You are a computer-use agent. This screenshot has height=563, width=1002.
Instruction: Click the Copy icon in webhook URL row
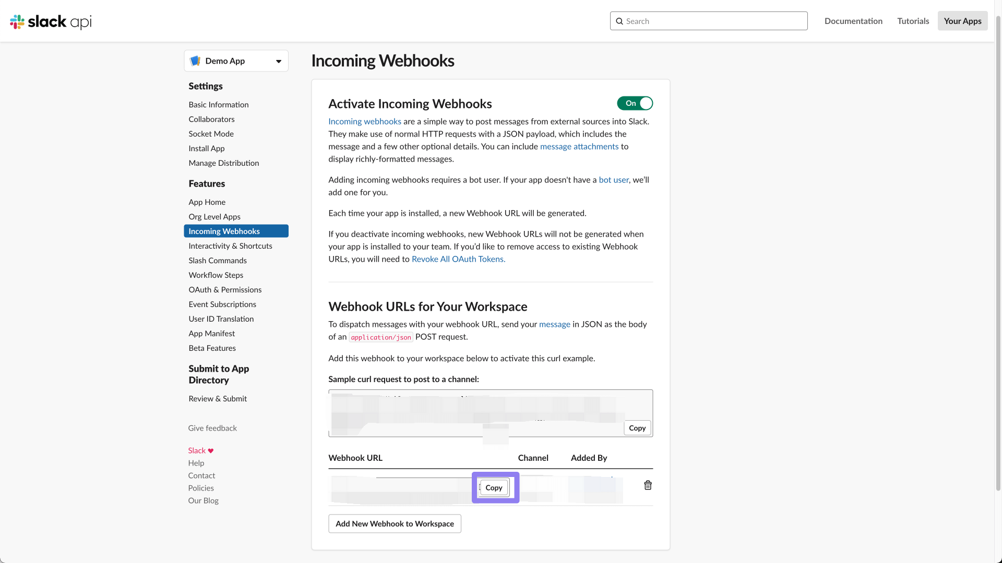tap(494, 487)
